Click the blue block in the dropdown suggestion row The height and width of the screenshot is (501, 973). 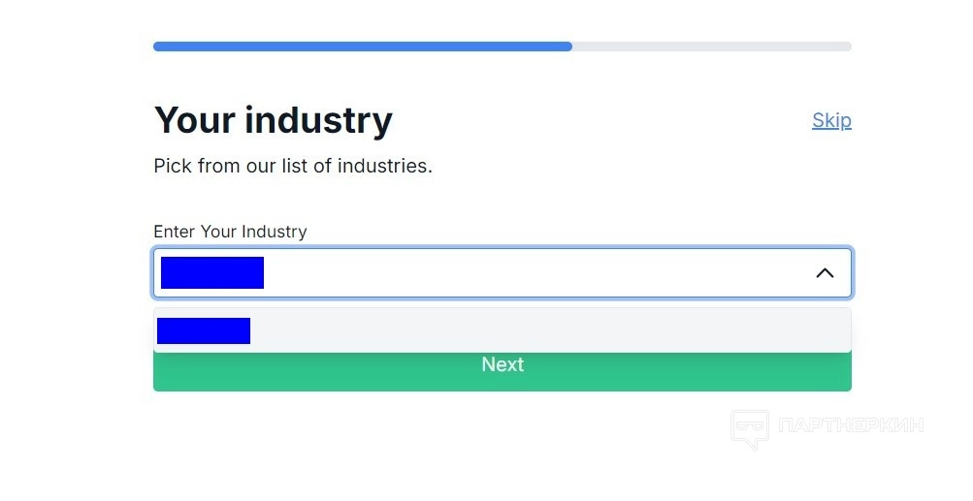tap(204, 330)
